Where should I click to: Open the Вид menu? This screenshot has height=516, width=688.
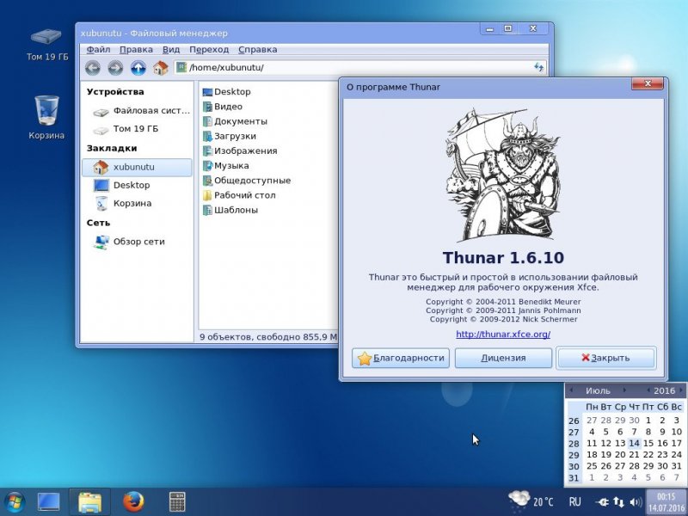coord(171,50)
